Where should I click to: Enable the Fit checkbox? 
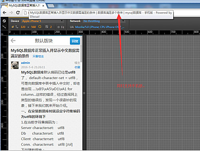click(58, 27)
